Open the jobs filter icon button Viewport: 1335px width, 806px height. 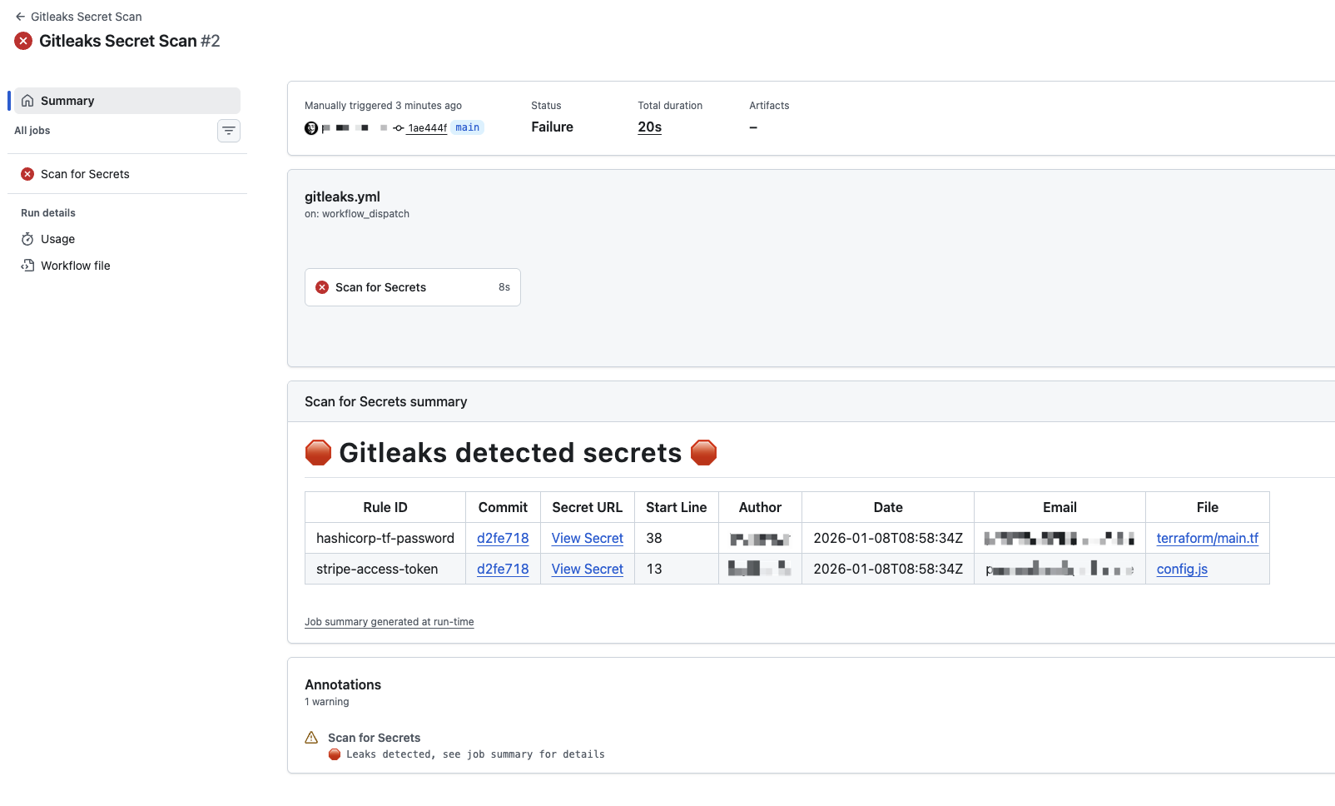(229, 131)
